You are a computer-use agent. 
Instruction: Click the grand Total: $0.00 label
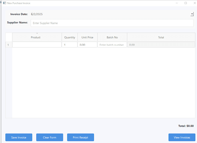(x=186, y=126)
